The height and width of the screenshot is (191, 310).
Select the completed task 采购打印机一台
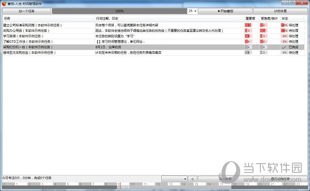coord(28,47)
